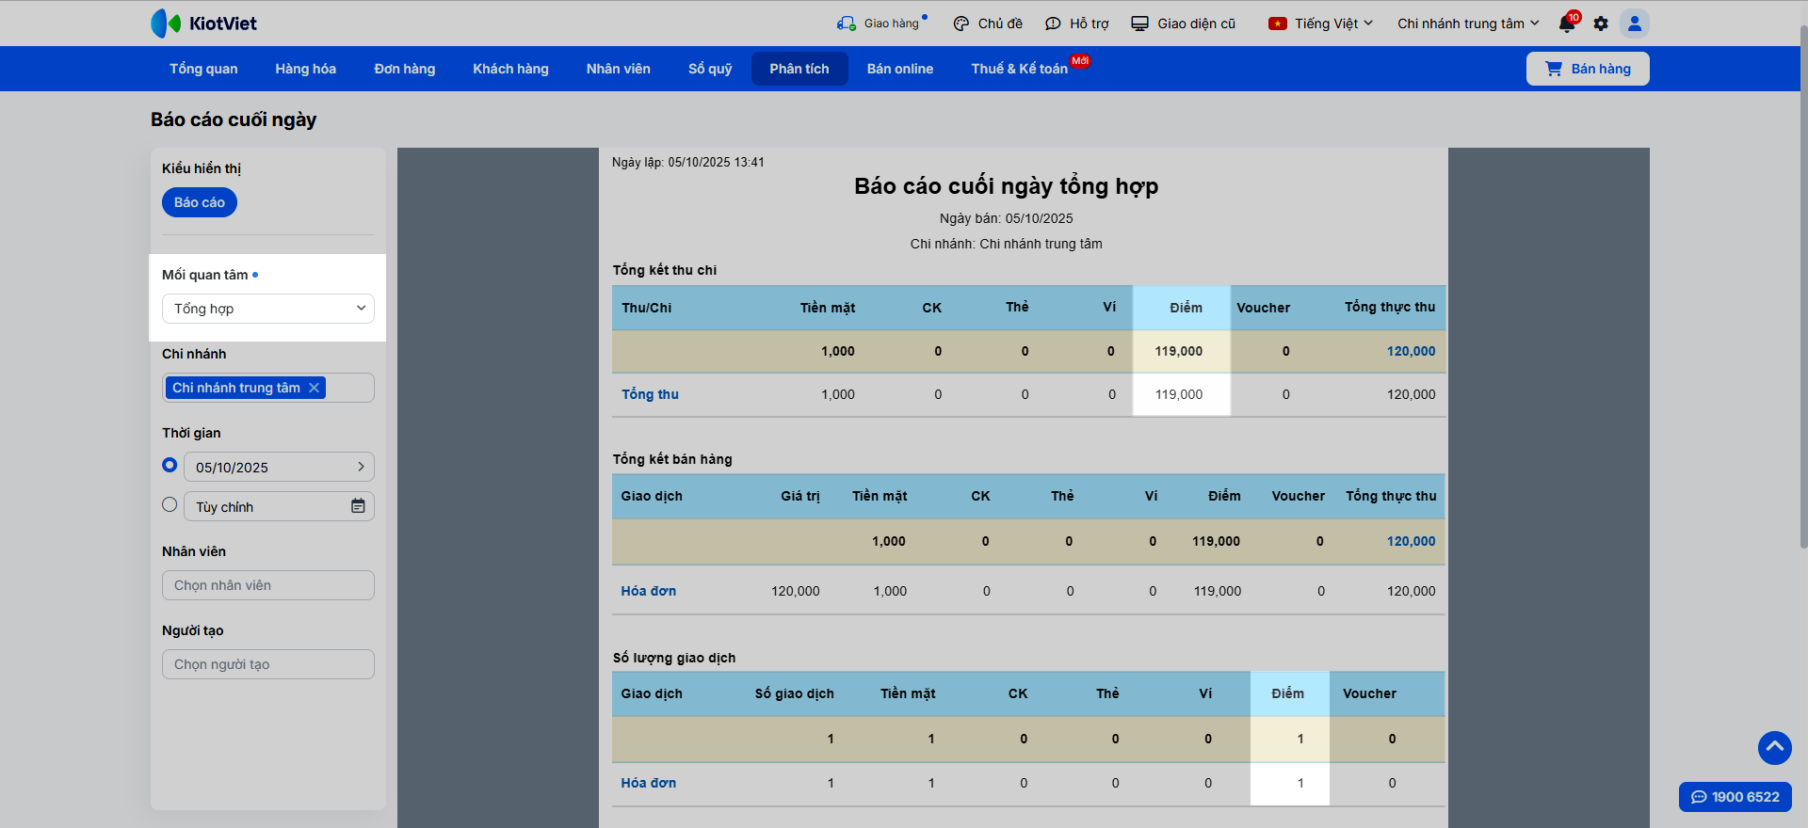
Task: Click the KiotViet logo
Action: click(x=204, y=24)
